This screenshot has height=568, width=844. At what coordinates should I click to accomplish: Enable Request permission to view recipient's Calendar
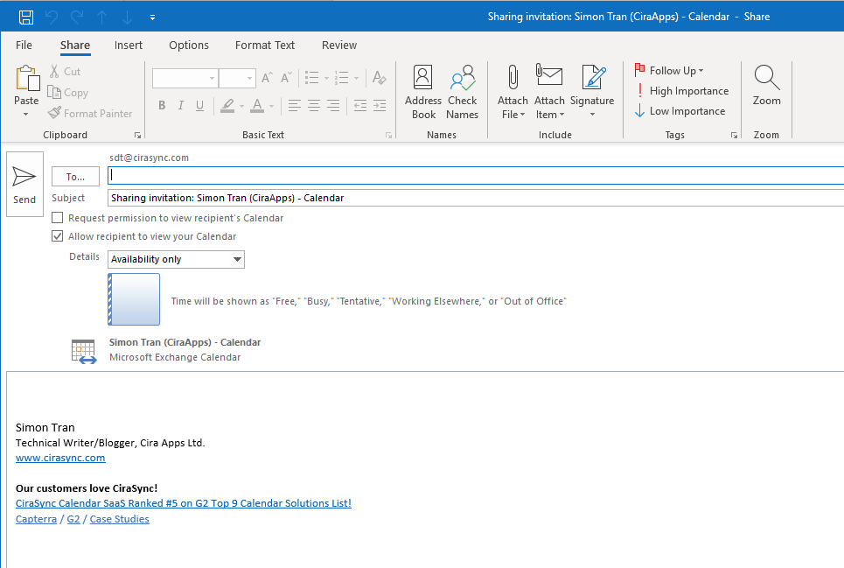coord(58,218)
